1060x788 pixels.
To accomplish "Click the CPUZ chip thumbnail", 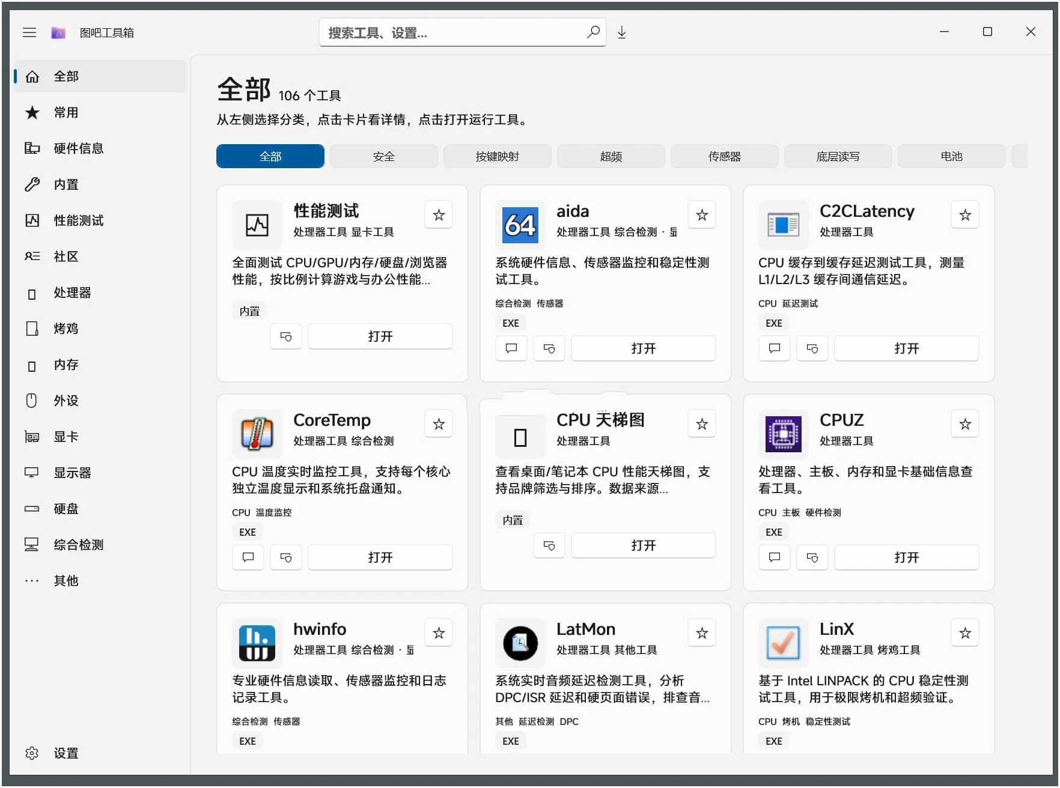I will [784, 434].
